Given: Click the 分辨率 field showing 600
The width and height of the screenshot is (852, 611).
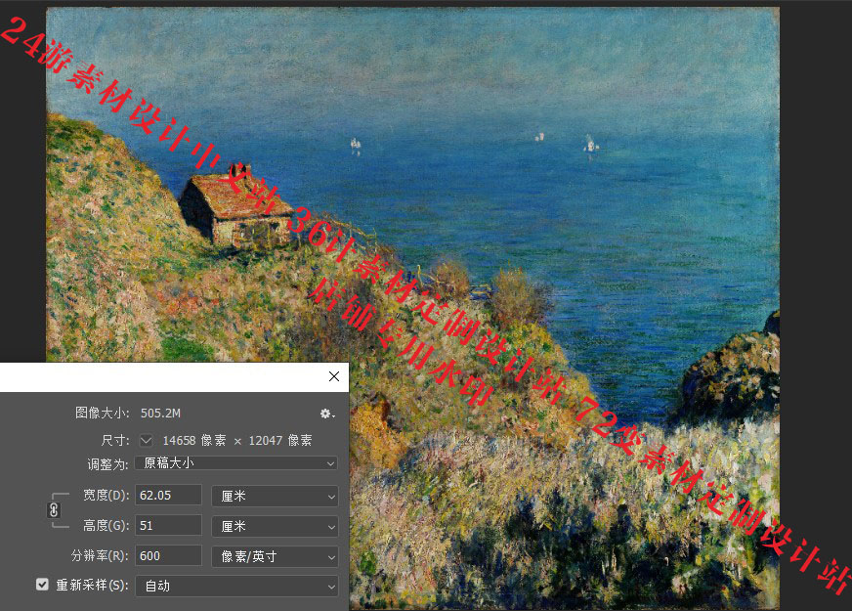Looking at the screenshot, I should tap(168, 555).
